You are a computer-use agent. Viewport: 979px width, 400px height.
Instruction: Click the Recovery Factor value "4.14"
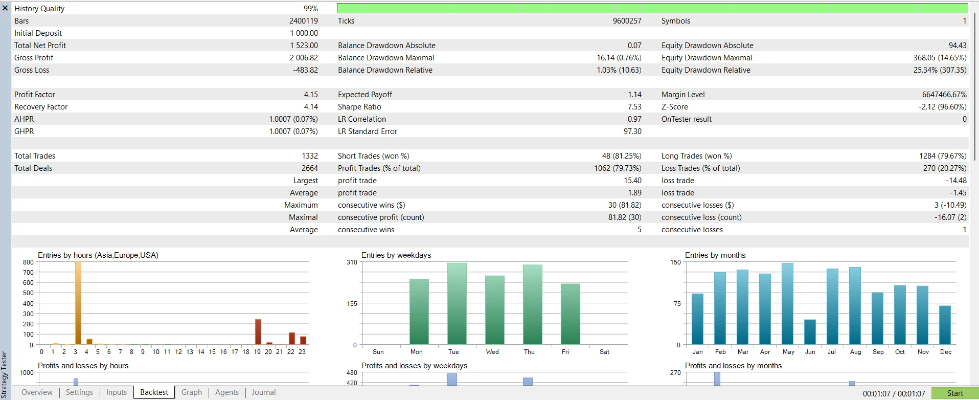point(311,107)
